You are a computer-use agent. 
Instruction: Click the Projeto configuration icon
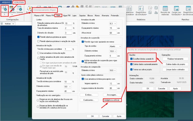(x=4, y=9)
